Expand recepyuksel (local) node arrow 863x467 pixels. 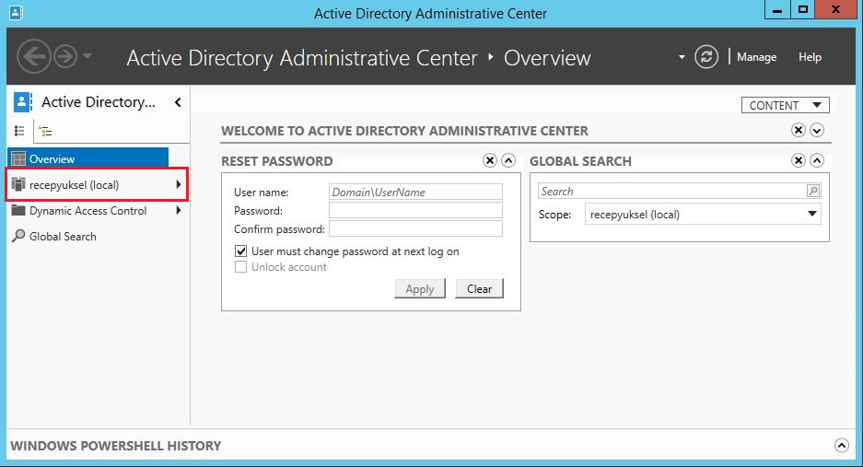pos(179,184)
